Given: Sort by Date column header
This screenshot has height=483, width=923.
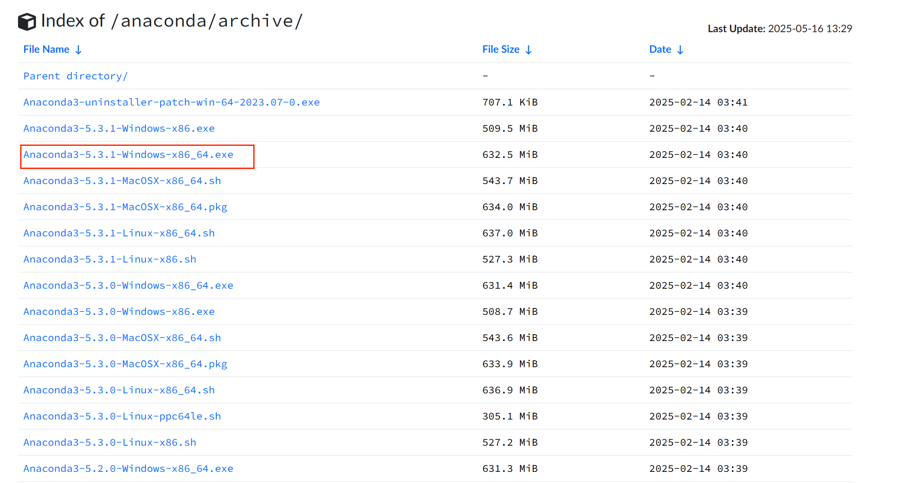Looking at the screenshot, I should [660, 49].
